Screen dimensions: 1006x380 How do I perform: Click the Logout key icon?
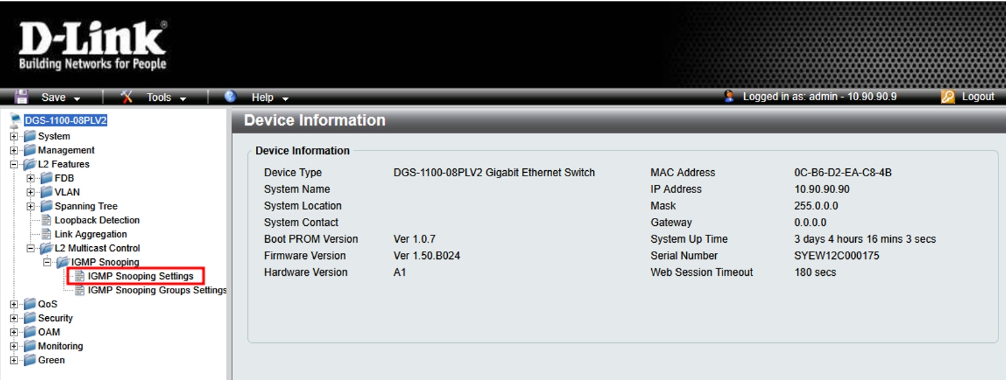coord(947,97)
